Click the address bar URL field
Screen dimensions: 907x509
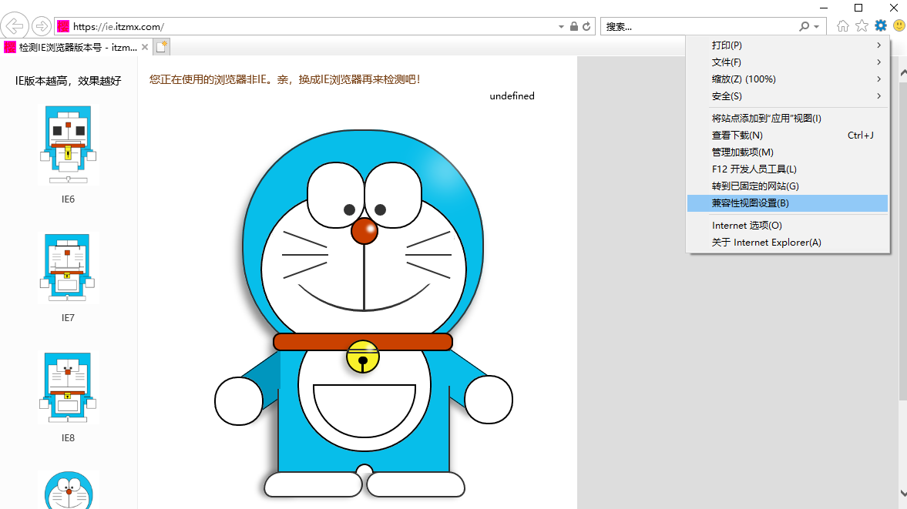pos(312,27)
